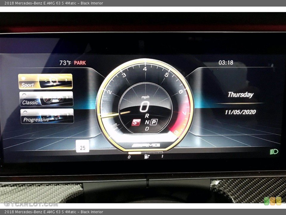The image size is (286, 215).
Task: Click the fuel level bar
Action: [x=146, y=153]
